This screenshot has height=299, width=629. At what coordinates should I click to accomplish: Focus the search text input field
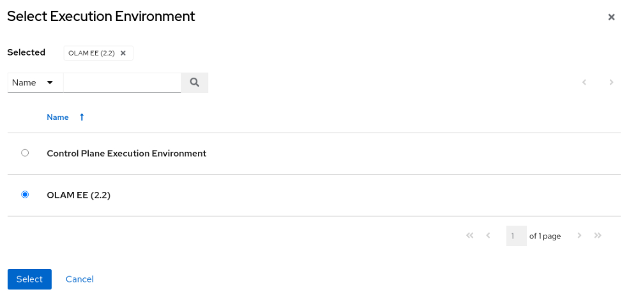coord(122,83)
